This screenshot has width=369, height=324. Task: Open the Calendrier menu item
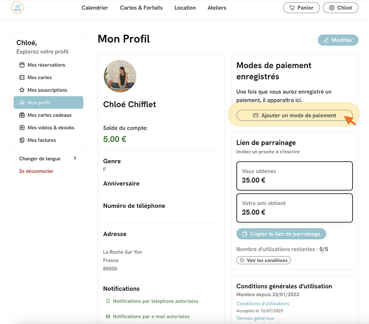[x=95, y=8]
